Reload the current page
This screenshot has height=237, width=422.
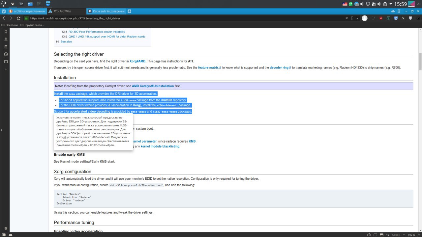[18, 18]
